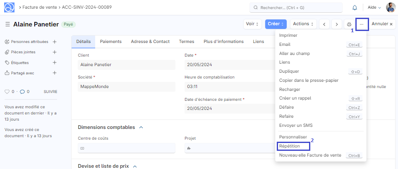Screen dimensions: 398x169
Task: Add a tag via Étiquettes plus
Action: coord(55,62)
